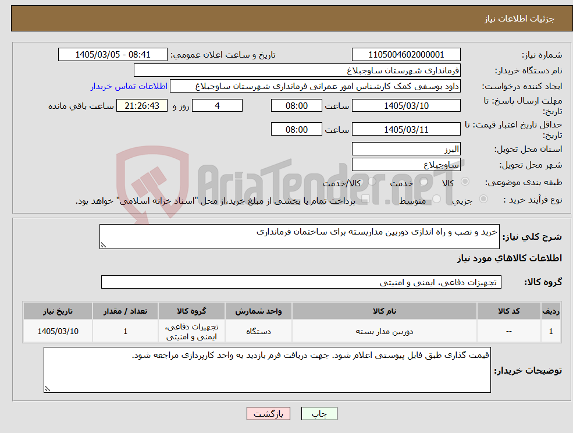Select the کالا/خدمت radio button
The height and width of the screenshot is (433, 573).
tap(372, 182)
